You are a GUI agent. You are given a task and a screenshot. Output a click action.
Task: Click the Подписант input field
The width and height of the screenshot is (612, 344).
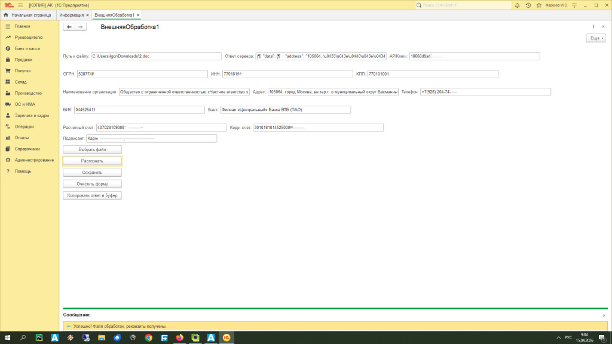[x=151, y=139]
